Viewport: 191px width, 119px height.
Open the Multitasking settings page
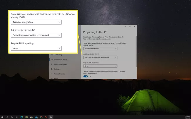coord(58,55)
